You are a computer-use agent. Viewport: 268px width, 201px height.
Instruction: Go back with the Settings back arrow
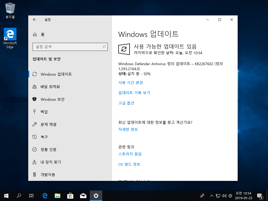pos(35,20)
